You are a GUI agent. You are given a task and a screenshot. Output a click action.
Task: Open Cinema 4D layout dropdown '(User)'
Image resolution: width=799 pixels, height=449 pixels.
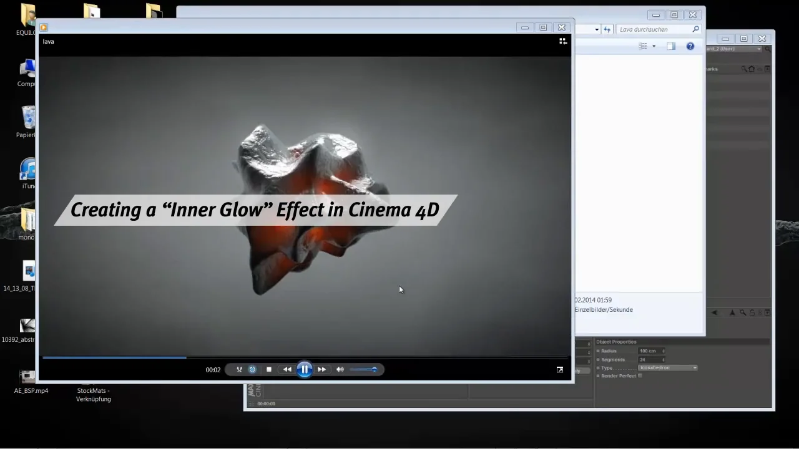pos(734,49)
